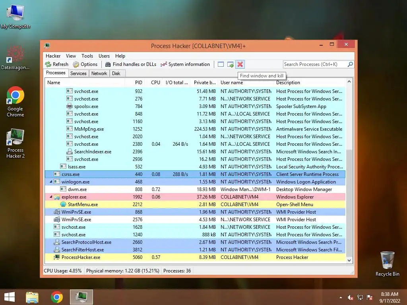Open System information from toolbar
The height and width of the screenshot is (305, 407).
[x=185, y=64]
